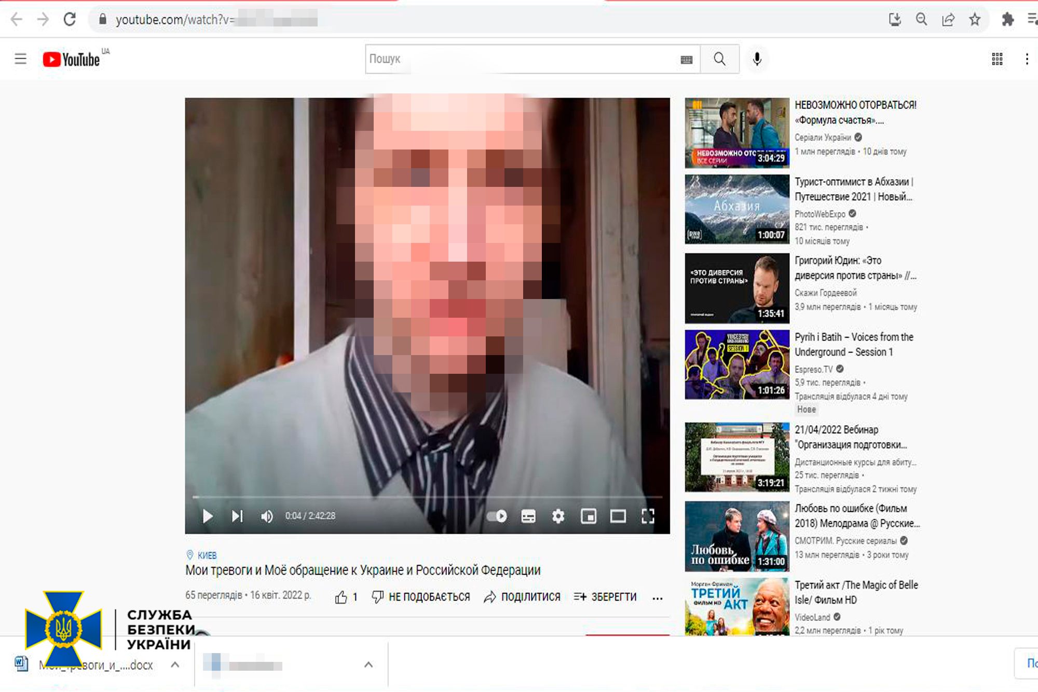Expand second download item chevron
1038x692 pixels.
pyautogui.click(x=368, y=664)
